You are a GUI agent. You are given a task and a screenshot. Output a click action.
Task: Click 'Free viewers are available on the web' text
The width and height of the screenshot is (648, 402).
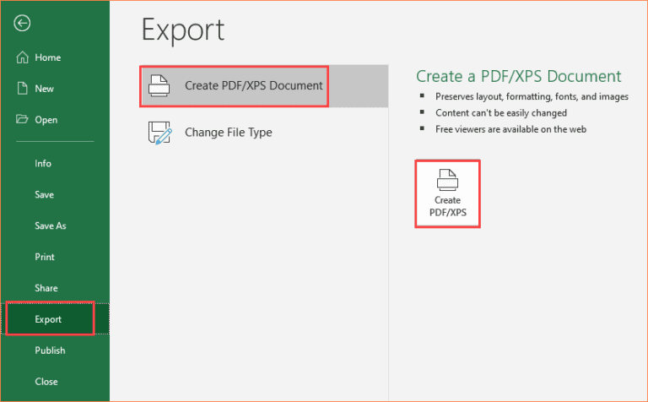click(510, 129)
